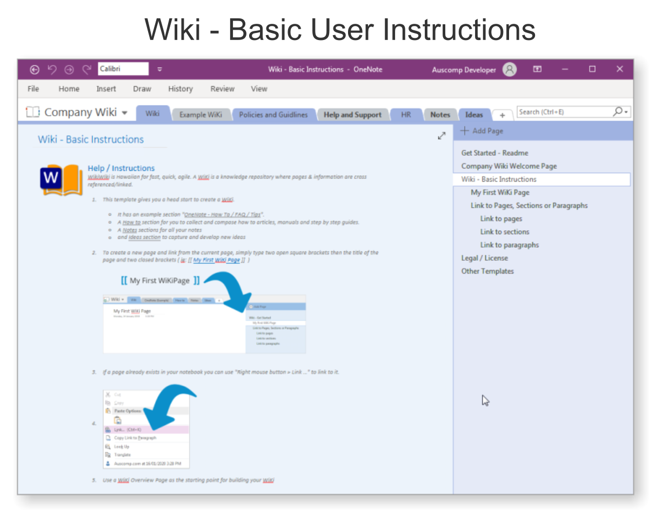
Task: Select the W book wiki icon
Action: 62,180
